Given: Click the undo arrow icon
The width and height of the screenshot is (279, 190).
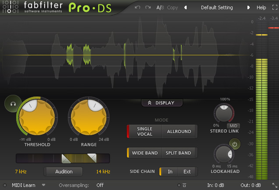Looking at the screenshot, I should (138, 7).
